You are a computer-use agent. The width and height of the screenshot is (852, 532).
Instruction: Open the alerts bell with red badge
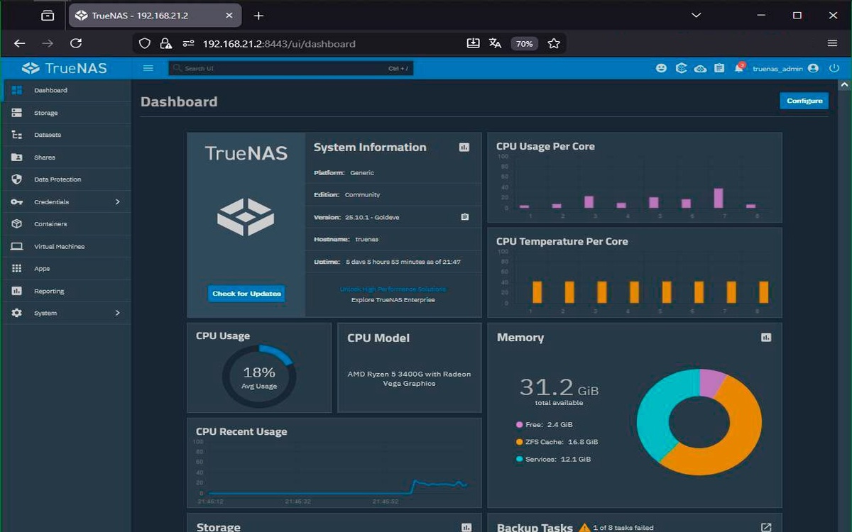pyautogui.click(x=739, y=68)
